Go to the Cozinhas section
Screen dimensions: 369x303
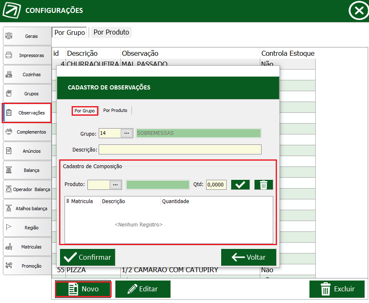pos(27,75)
